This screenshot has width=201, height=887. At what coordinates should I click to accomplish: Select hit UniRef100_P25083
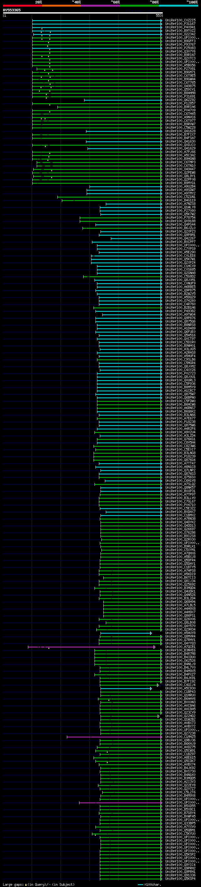point(180,48)
